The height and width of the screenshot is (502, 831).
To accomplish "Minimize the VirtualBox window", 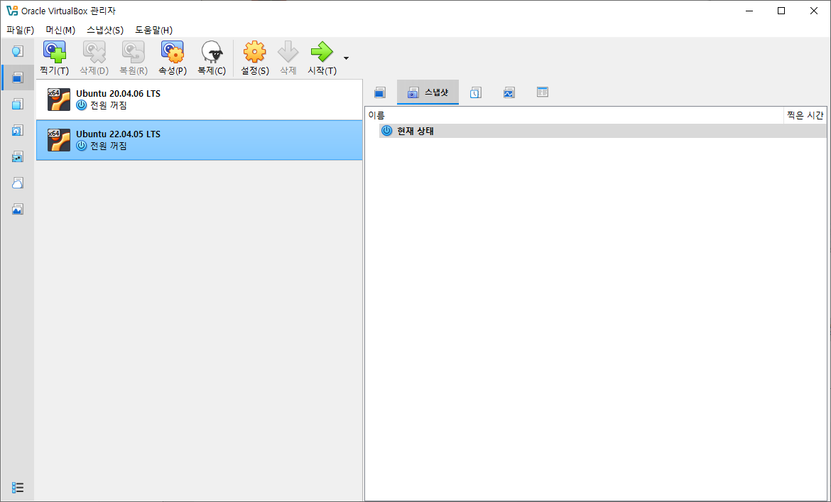I will point(749,11).
